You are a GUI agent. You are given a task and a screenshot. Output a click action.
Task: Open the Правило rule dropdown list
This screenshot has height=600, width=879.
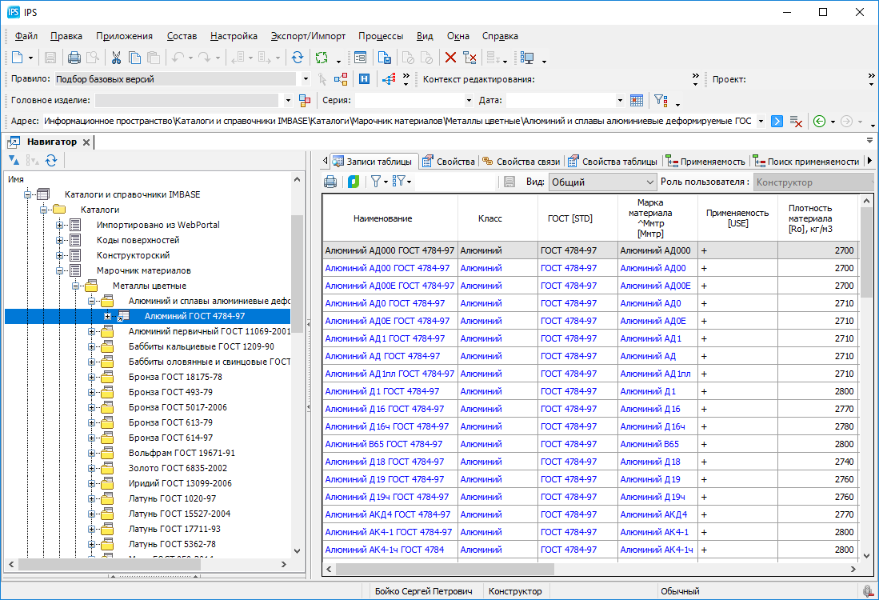click(x=305, y=79)
